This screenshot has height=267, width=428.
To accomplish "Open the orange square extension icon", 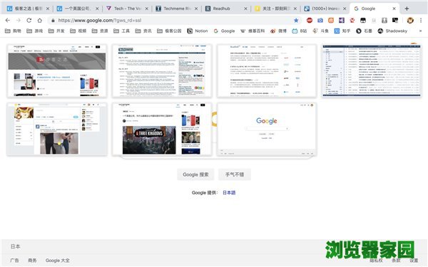I will coord(331,20).
